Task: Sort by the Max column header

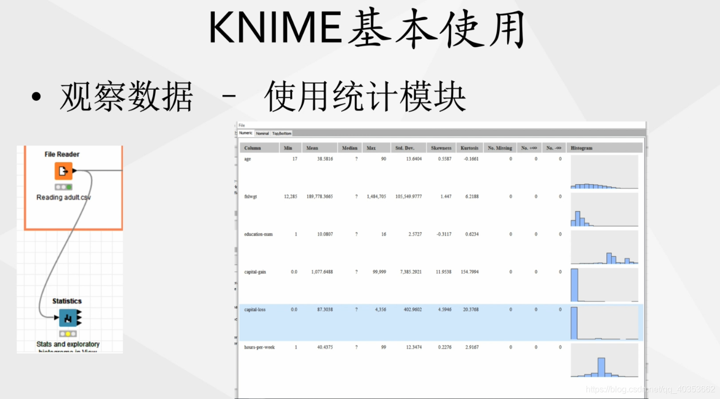Action: pyautogui.click(x=376, y=148)
